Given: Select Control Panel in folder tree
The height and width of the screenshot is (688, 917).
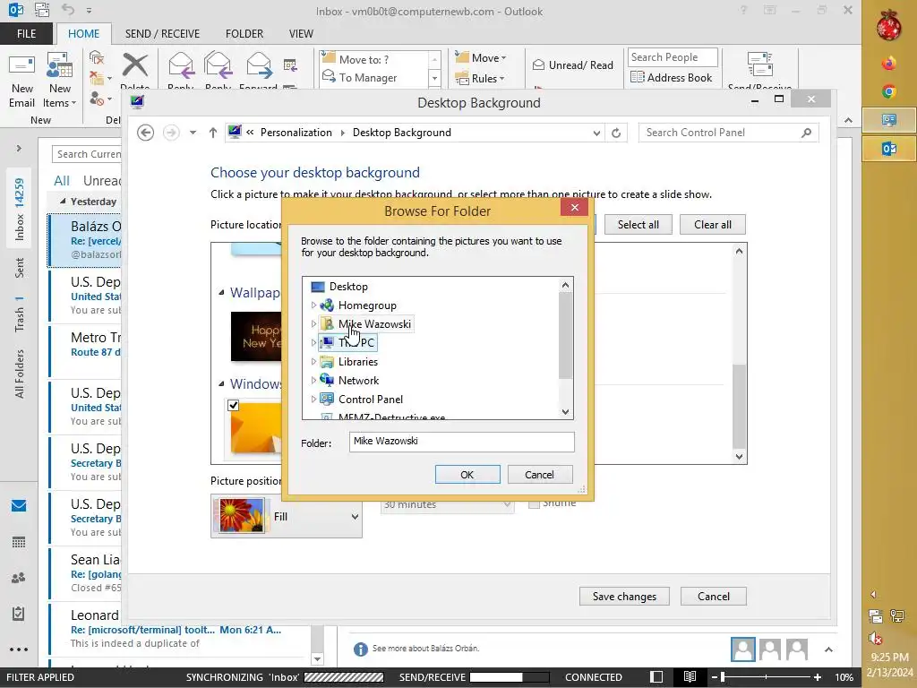Looking at the screenshot, I should (x=370, y=400).
